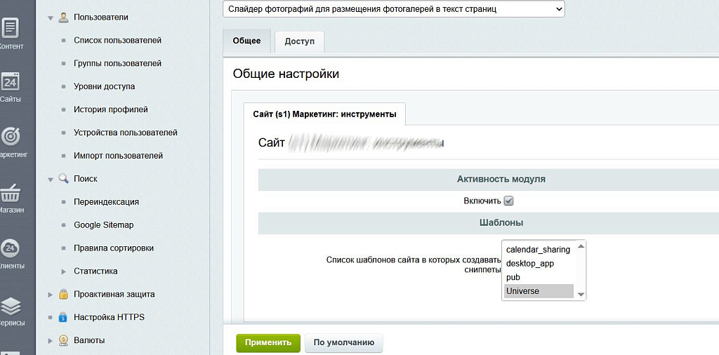Viewport: 719px width, 355px height.
Task: Click the Настройка HTTPS icon
Action: pos(63,318)
